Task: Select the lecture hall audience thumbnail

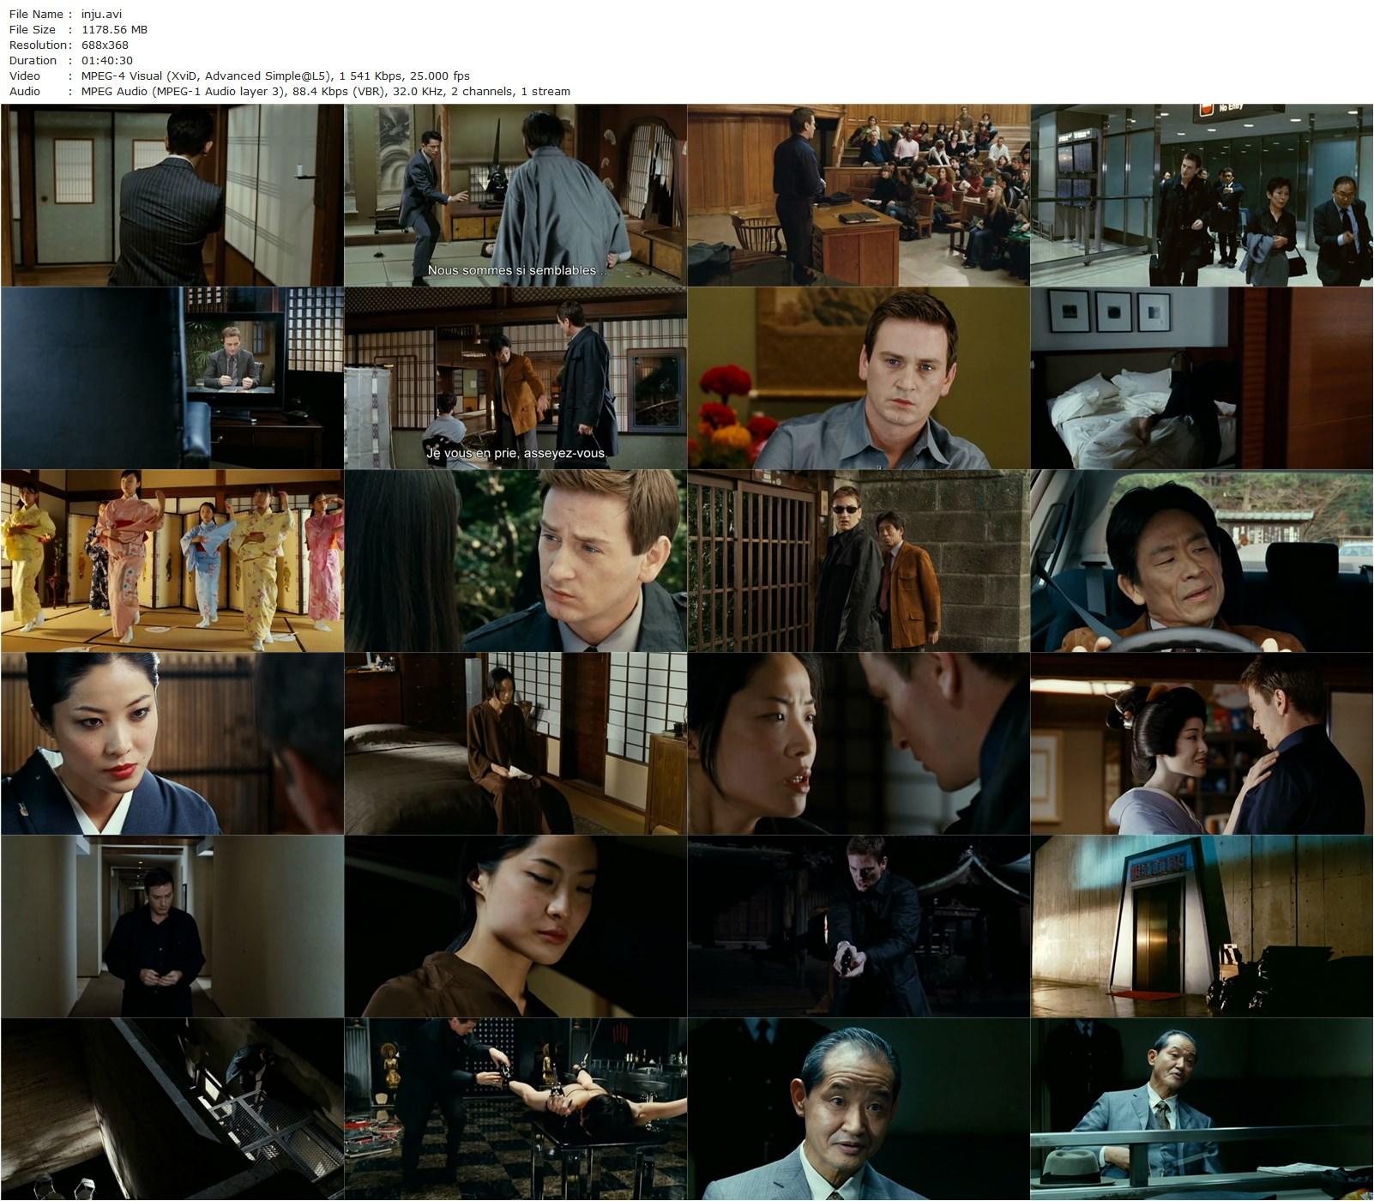Action: pyautogui.click(x=859, y=196)
